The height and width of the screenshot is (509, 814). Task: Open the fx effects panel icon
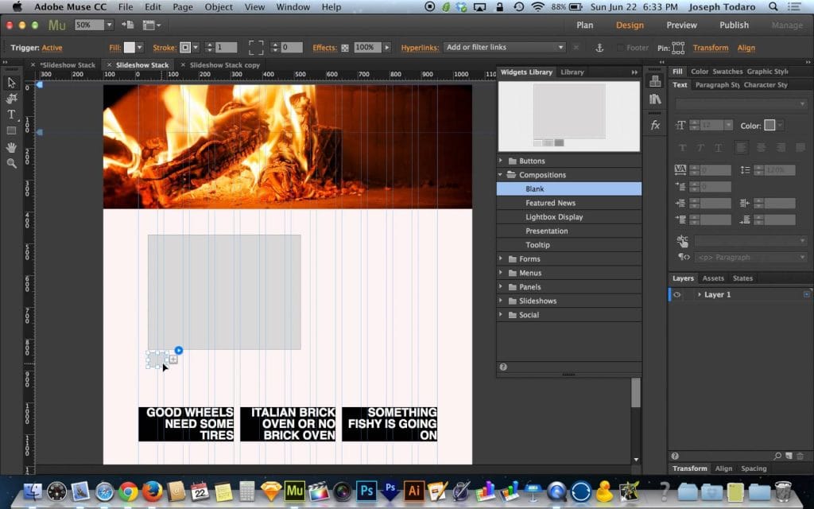coord(655,124)
